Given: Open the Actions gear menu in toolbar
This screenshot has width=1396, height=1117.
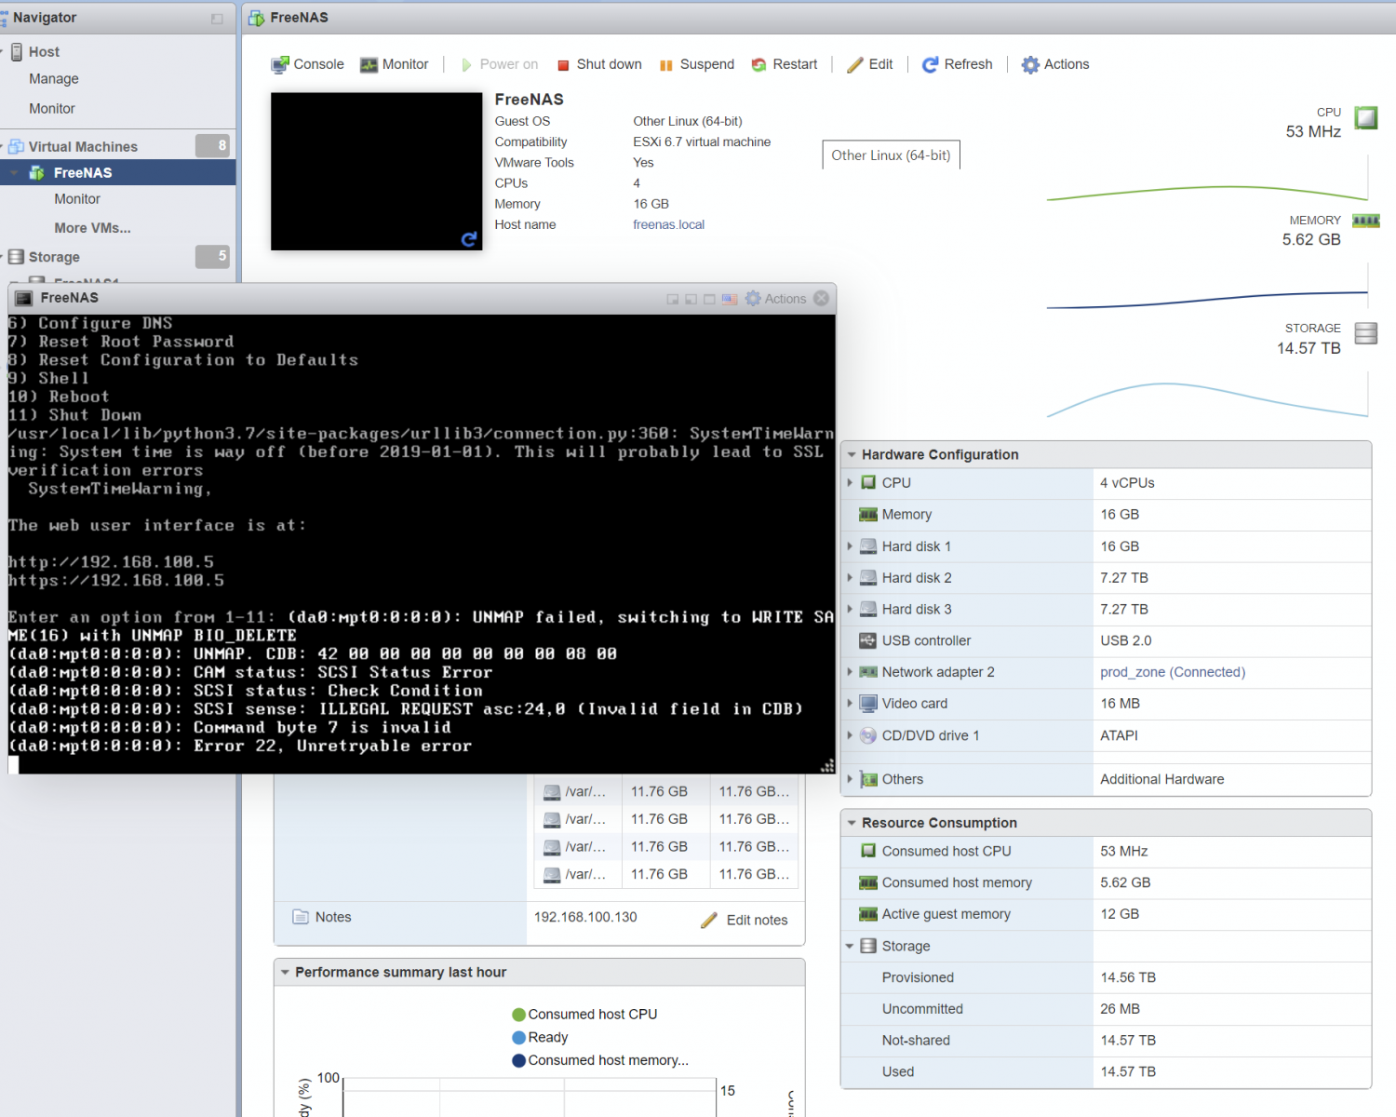Looking at the screenshot, I should pos(1055,64).
